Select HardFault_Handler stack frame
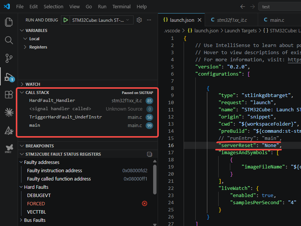This screenshot has width=301, height=226. (87, 100)
